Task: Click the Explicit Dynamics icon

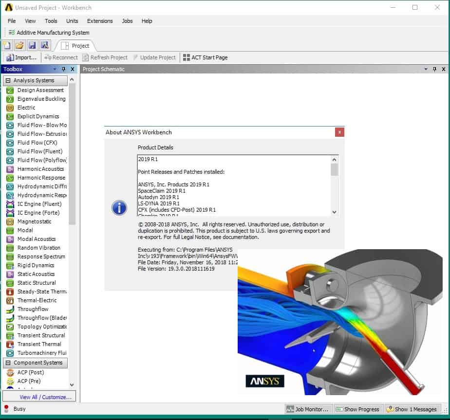Action: [10, 116]
